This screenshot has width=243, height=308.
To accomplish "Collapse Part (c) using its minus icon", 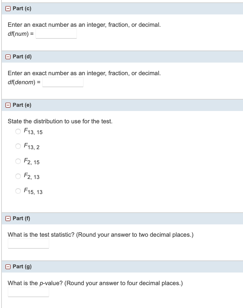I will point(8,8).
